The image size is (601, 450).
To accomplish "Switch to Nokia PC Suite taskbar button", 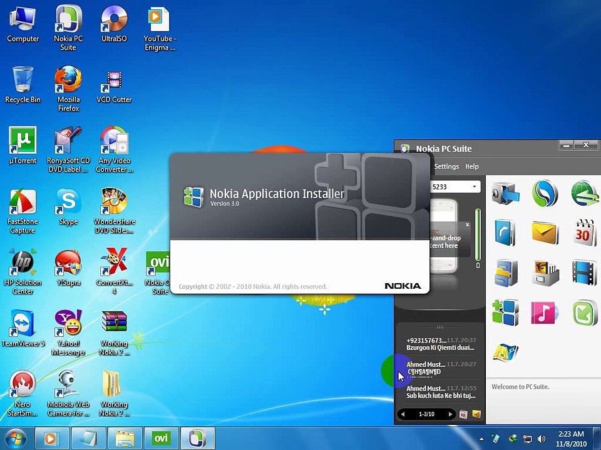I will click(197, 438).
